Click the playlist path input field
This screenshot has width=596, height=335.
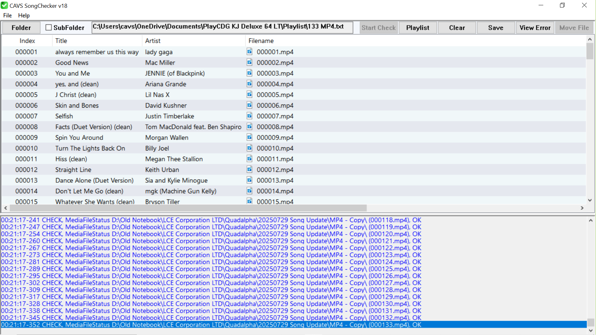pos(222,27)
